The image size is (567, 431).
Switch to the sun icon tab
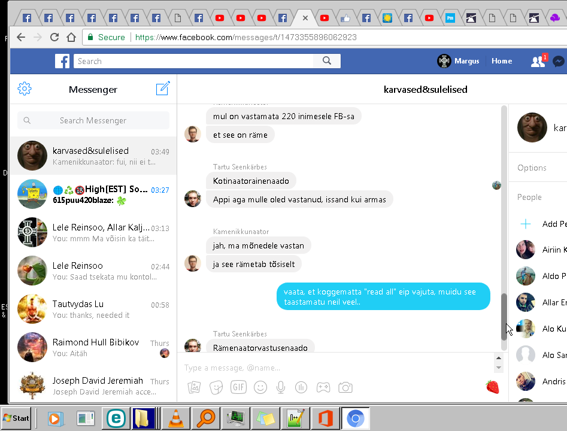tap(387, 18)
